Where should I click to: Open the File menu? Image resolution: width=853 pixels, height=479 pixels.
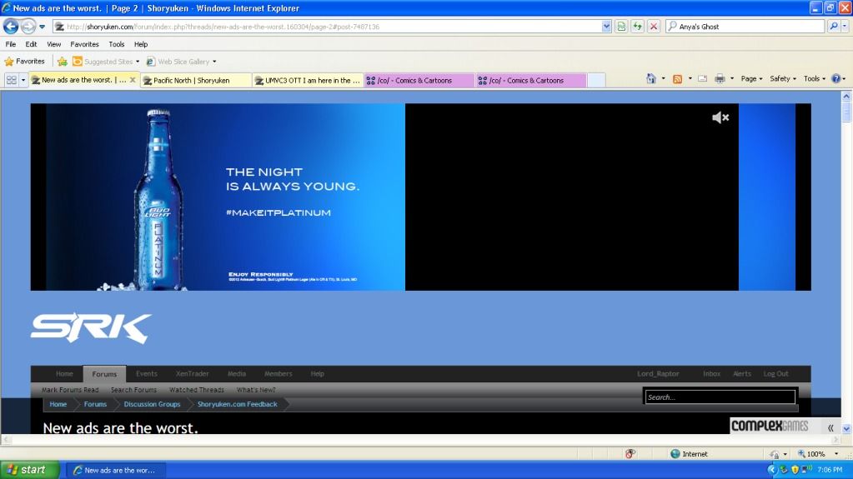pos(10,44)
